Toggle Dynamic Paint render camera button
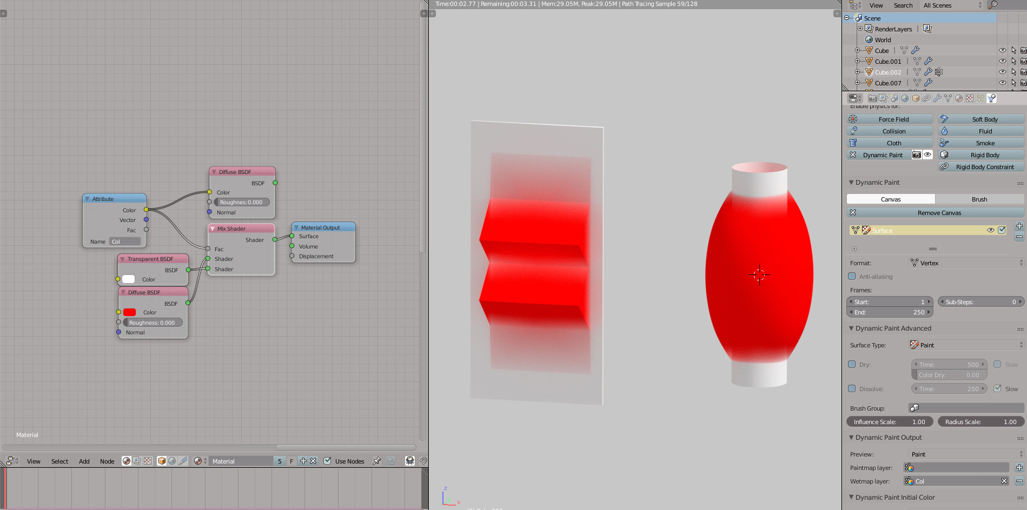The height and width of the screenshot is (510, 1027). click(917, 155)
